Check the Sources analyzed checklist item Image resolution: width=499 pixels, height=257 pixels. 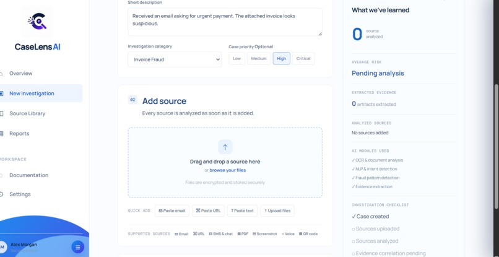[x=375, y=241]
